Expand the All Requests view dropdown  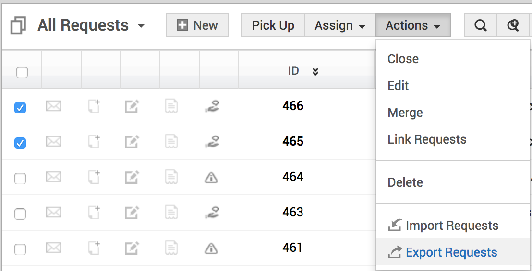pos(141,25)
